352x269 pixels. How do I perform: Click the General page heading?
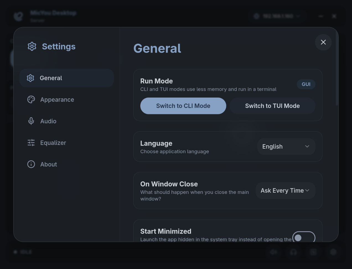click(x=157, y=48)
